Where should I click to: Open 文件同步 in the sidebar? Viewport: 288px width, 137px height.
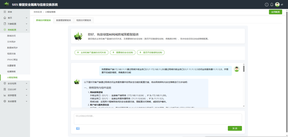11,42
